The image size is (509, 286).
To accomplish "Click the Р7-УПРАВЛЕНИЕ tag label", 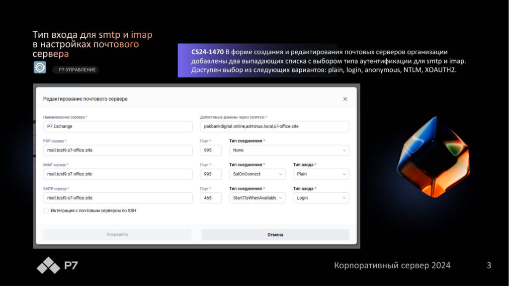I will tap(76, 70).
